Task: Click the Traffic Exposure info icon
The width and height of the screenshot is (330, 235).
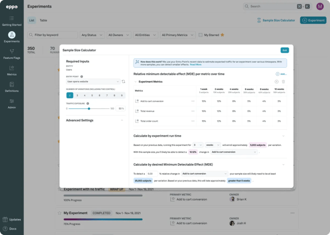Action: 88,103
